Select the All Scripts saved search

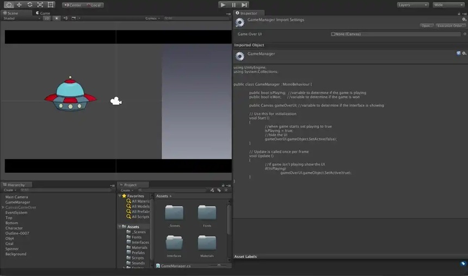tap(138, 217)
